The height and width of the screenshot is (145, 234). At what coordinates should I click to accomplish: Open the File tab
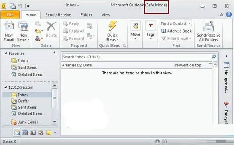[x=10, y=14]
